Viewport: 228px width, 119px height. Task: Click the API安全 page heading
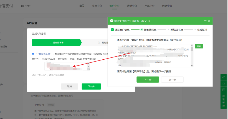[x=32, y=23]
